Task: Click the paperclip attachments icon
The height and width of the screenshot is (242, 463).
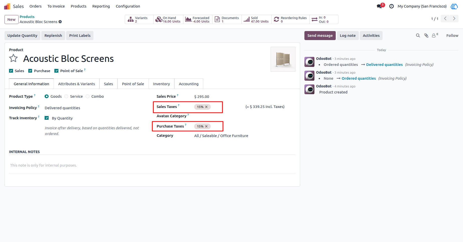Action: click(x=426, y=36)
